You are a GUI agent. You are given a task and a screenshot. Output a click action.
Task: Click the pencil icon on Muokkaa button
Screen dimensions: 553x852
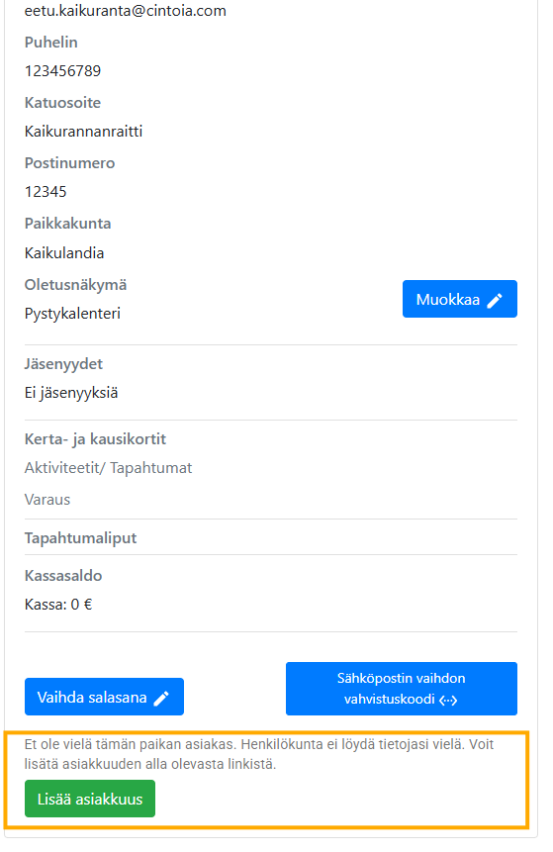(494, 301)
